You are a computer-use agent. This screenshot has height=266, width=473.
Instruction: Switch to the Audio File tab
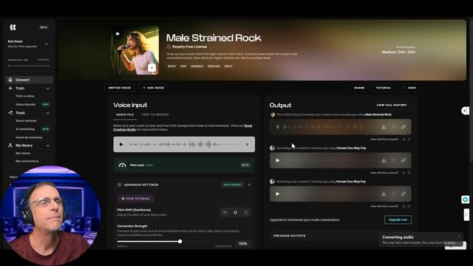pos(125,115)
